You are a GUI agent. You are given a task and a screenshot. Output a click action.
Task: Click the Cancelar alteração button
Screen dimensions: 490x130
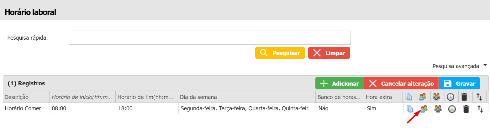tap(401, 83)
